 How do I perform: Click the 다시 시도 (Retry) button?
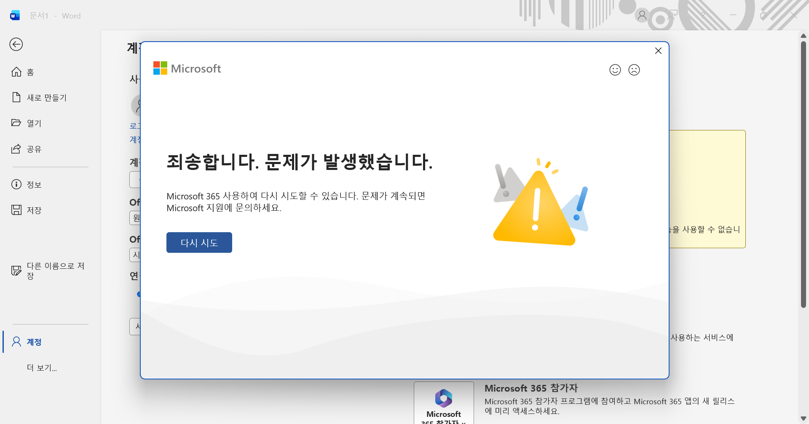pyautogui.click(x=199, y=243)
